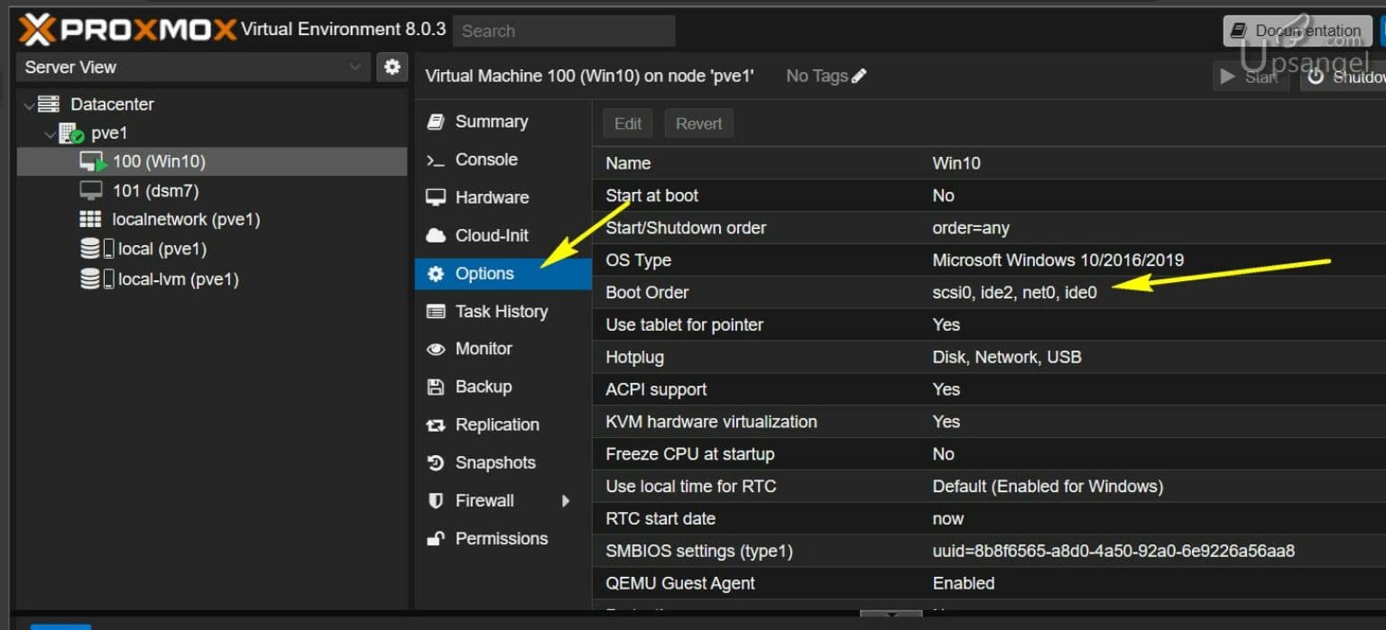Screen dimensions: 1386x630
Task: Edit tags using the pencil icon
Action: (x=854, y=76)
